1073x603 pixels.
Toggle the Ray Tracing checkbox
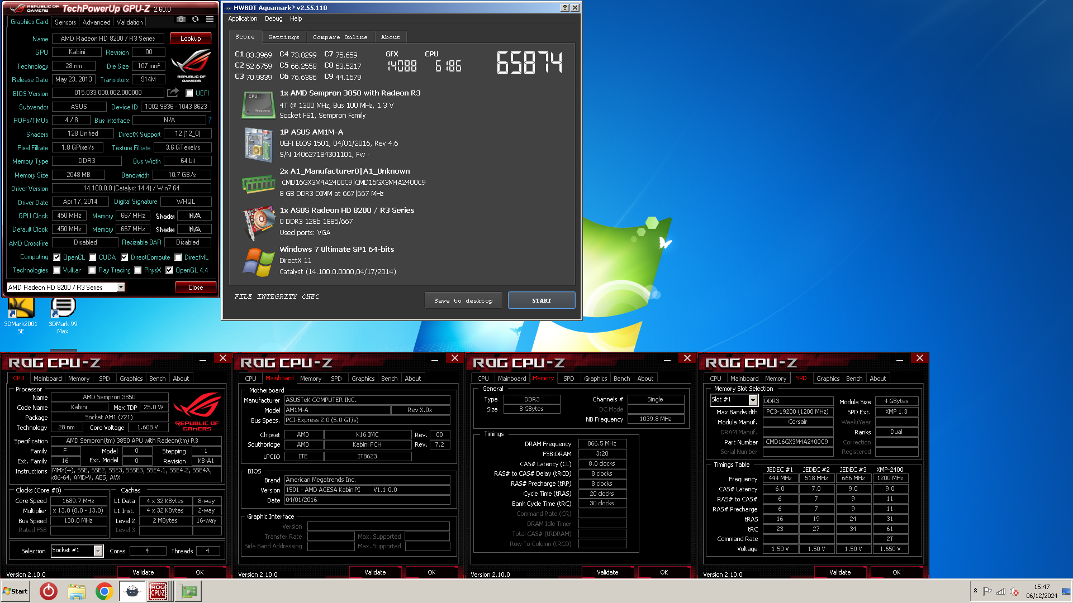92,270
